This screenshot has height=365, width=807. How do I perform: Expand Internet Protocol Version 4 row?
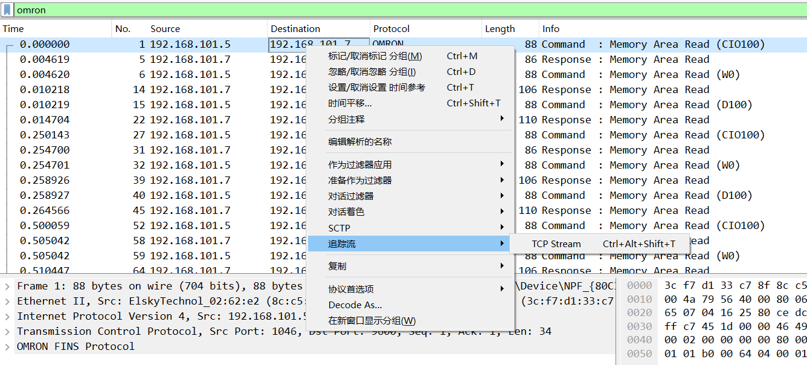(x=7, y=316)
